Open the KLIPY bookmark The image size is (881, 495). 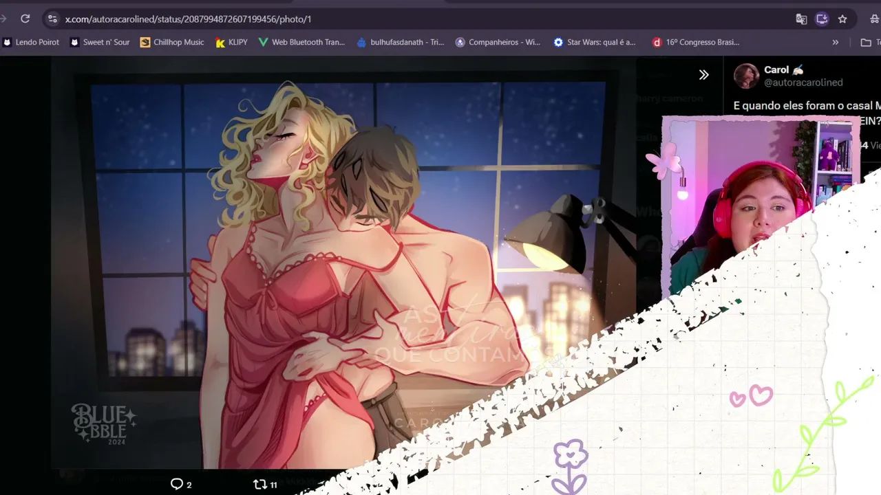pos(231,42)
